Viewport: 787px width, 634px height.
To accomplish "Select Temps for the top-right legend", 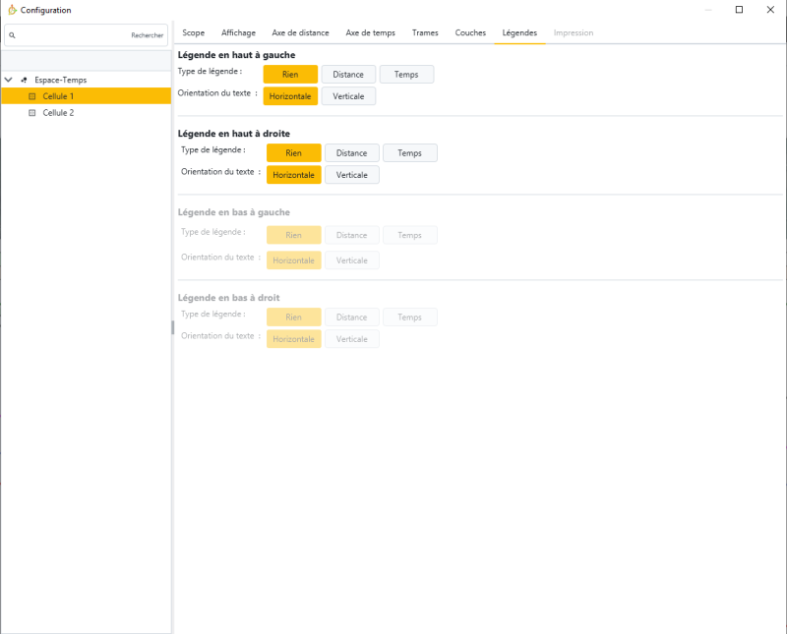I will (x=410, y=153).
